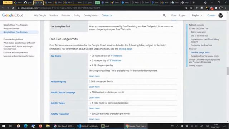Image resolution: width=229 pixels, height=129 pixels.
Task: Click Learn more under Artifact Registry
Action: (x=94, y=87)
